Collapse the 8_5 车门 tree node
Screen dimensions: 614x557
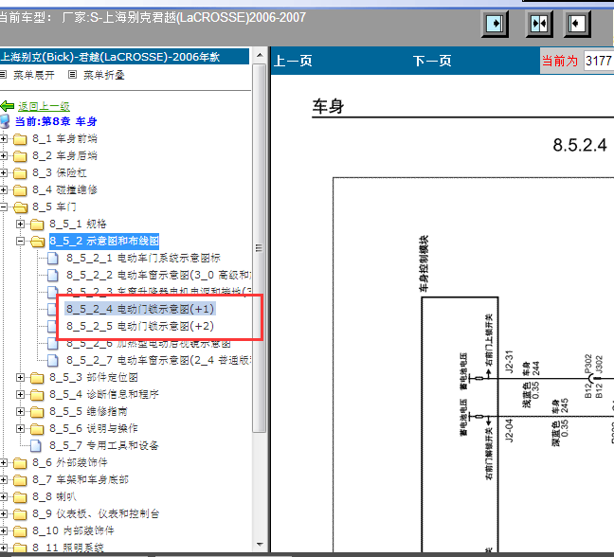tap(4, 207)
